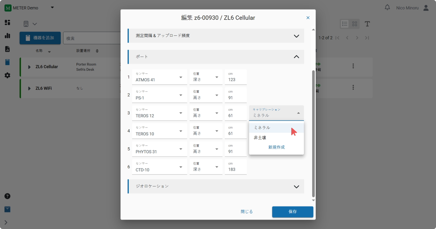Click the METER Demo logo icon
Screen dimensions: 436x229
pyautogui.click(x=8, y=8)
